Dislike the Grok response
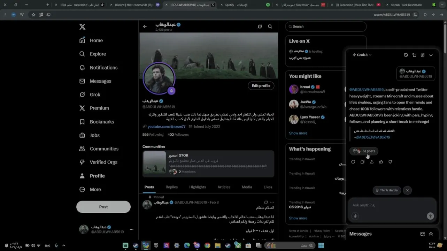The width and height of the screenshot is (447, 251). pos(390,162)
